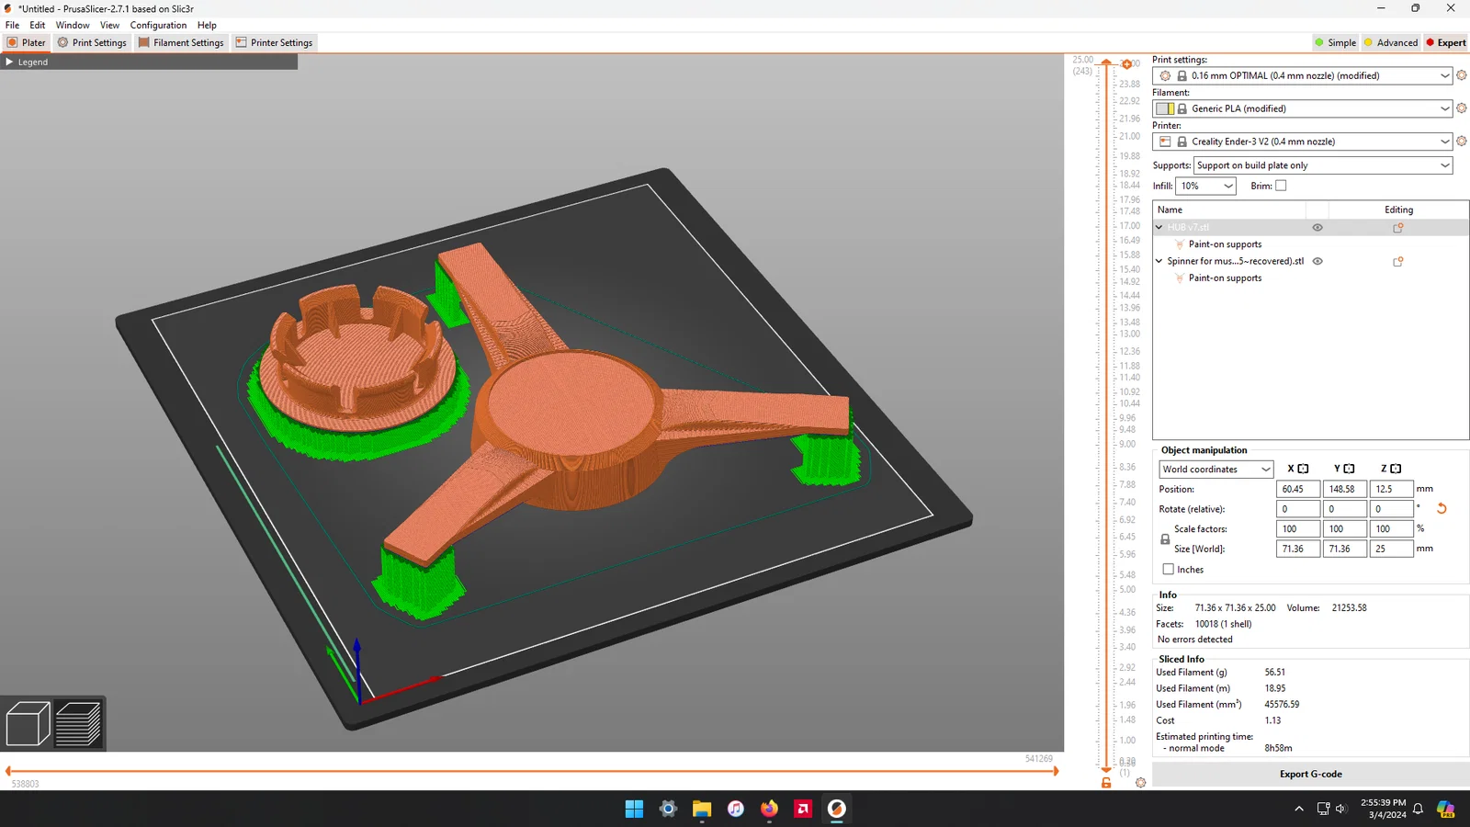Open the Configuration menu
Screen dimensions: 1470x827
tap(158, 25)
